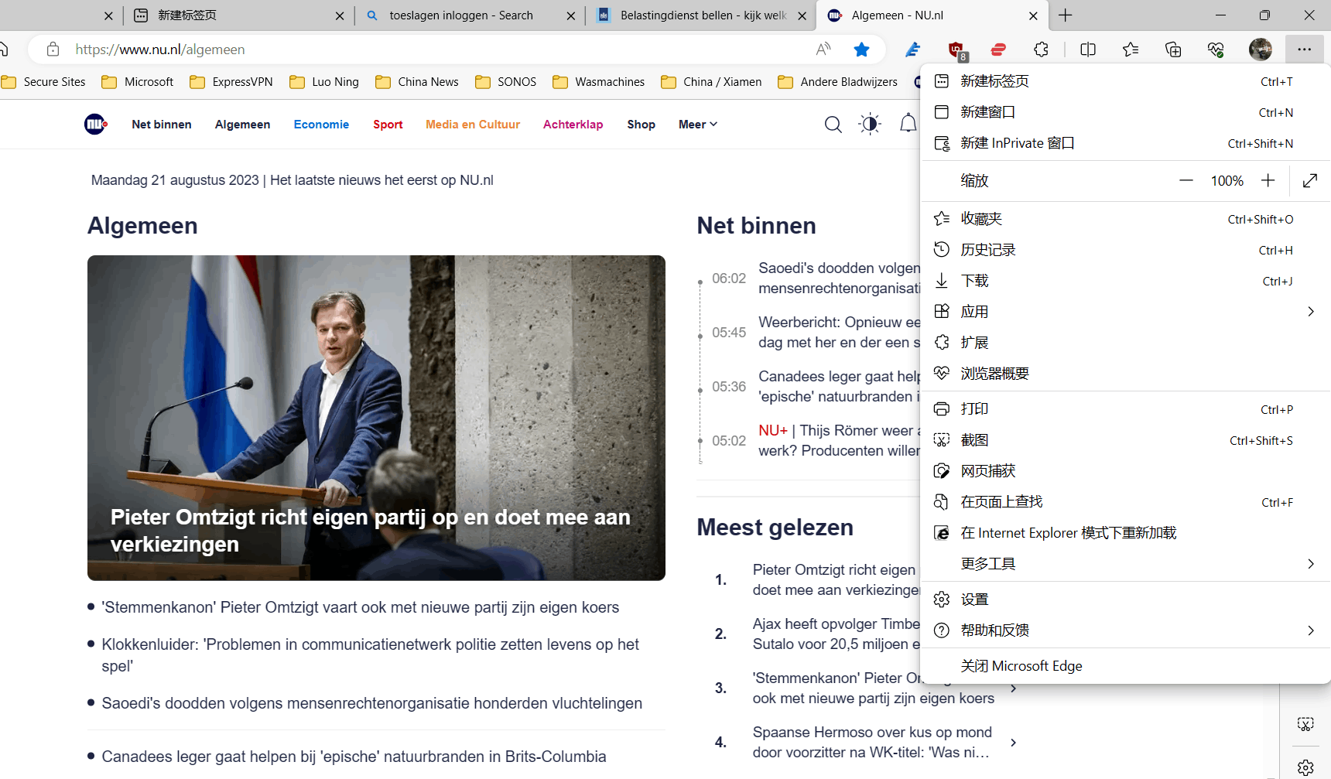Click zoom in plus in menu
Image resolution: width=1331 pixels, height=779 pixels.
1268,180
